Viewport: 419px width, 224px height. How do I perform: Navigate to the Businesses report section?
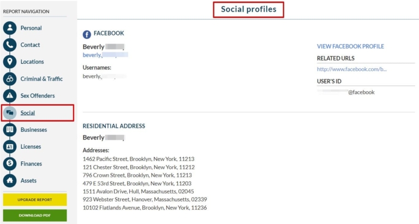[34, 130]
